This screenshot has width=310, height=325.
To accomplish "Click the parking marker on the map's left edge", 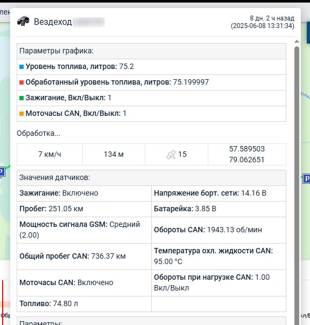I will (2, 172).
